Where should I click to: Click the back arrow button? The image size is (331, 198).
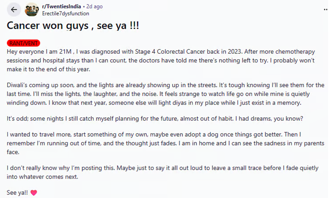coord(14,10)
